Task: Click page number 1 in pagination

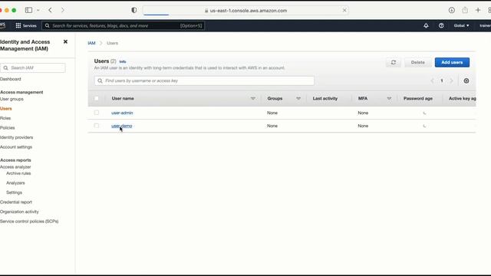Action: (x=442, y=80)
